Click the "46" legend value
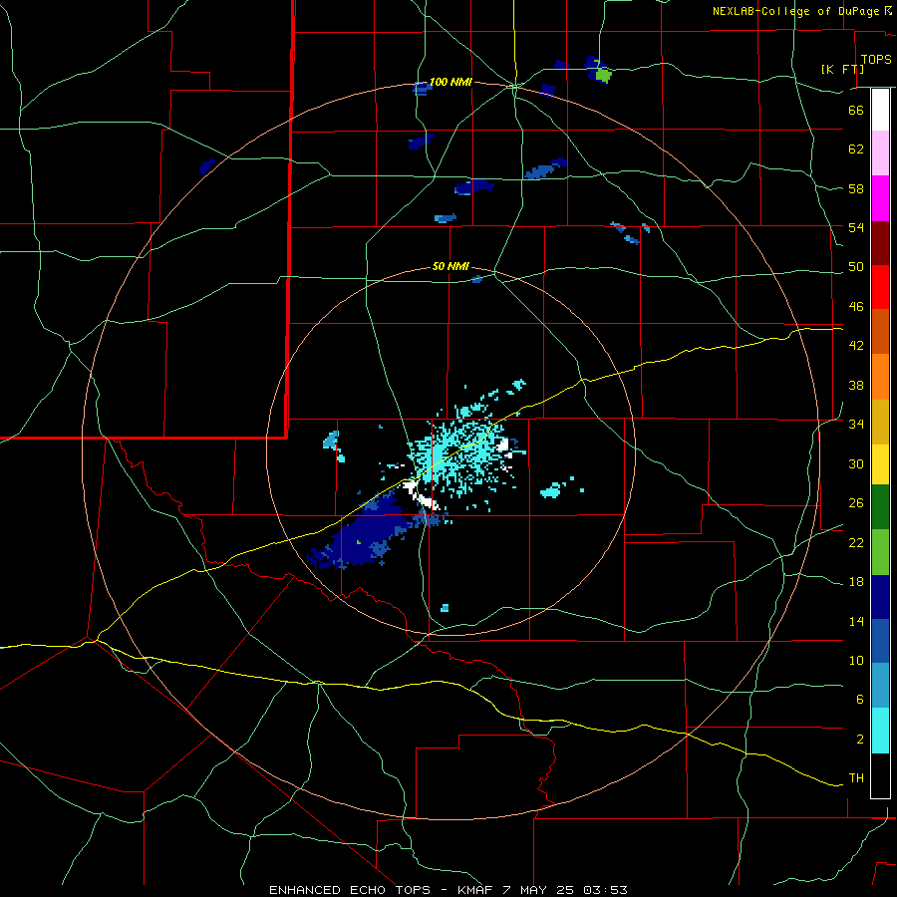 pyautogui.click(x=856, y=306)
